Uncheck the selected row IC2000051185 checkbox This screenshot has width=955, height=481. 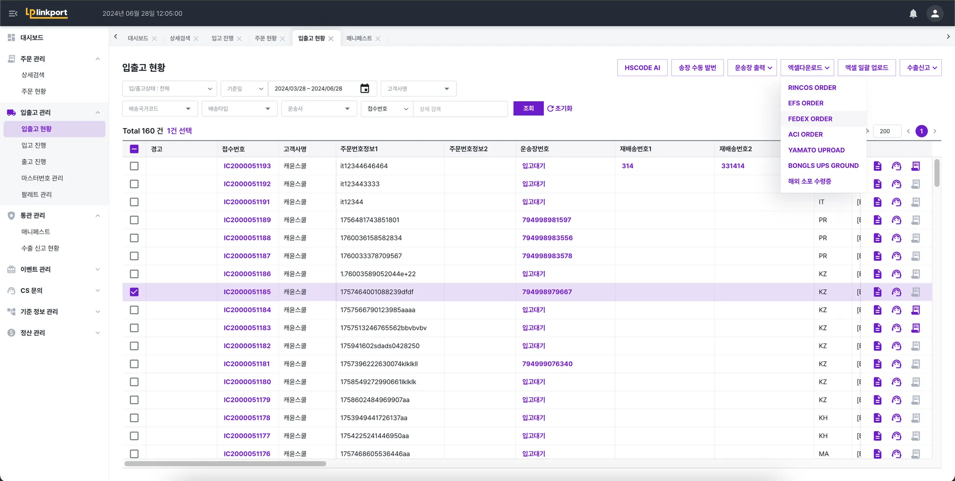[x=134, y=292]
